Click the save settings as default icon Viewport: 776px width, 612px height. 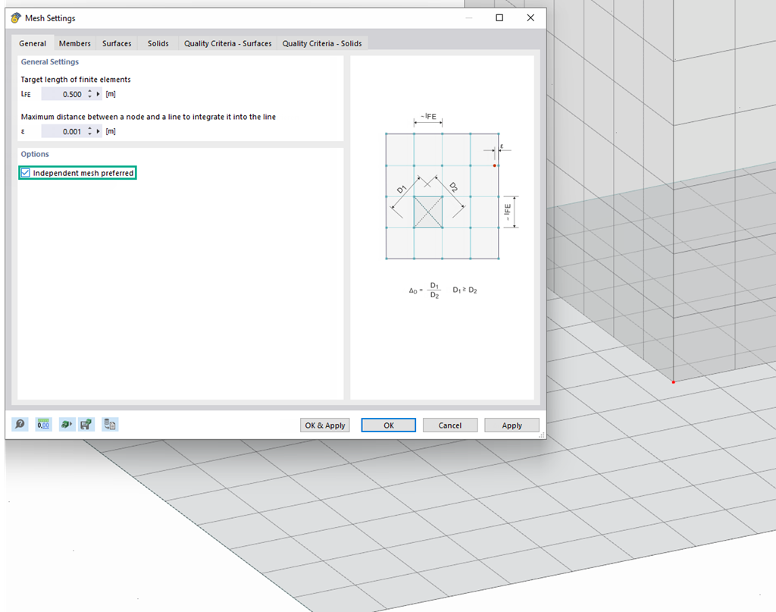coord(86,425)
